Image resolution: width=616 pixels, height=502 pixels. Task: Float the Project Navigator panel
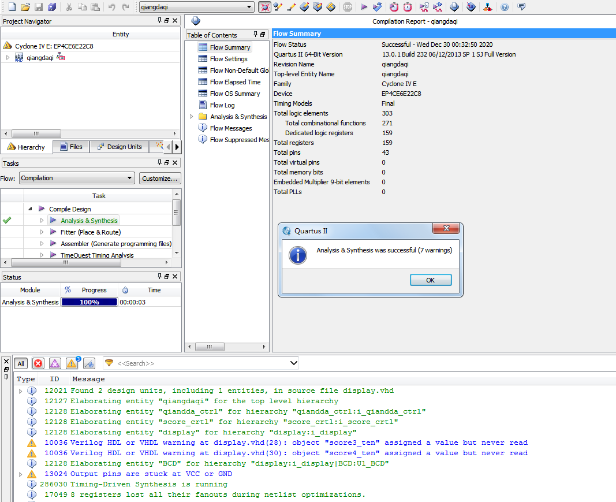(x=167, y=20)
